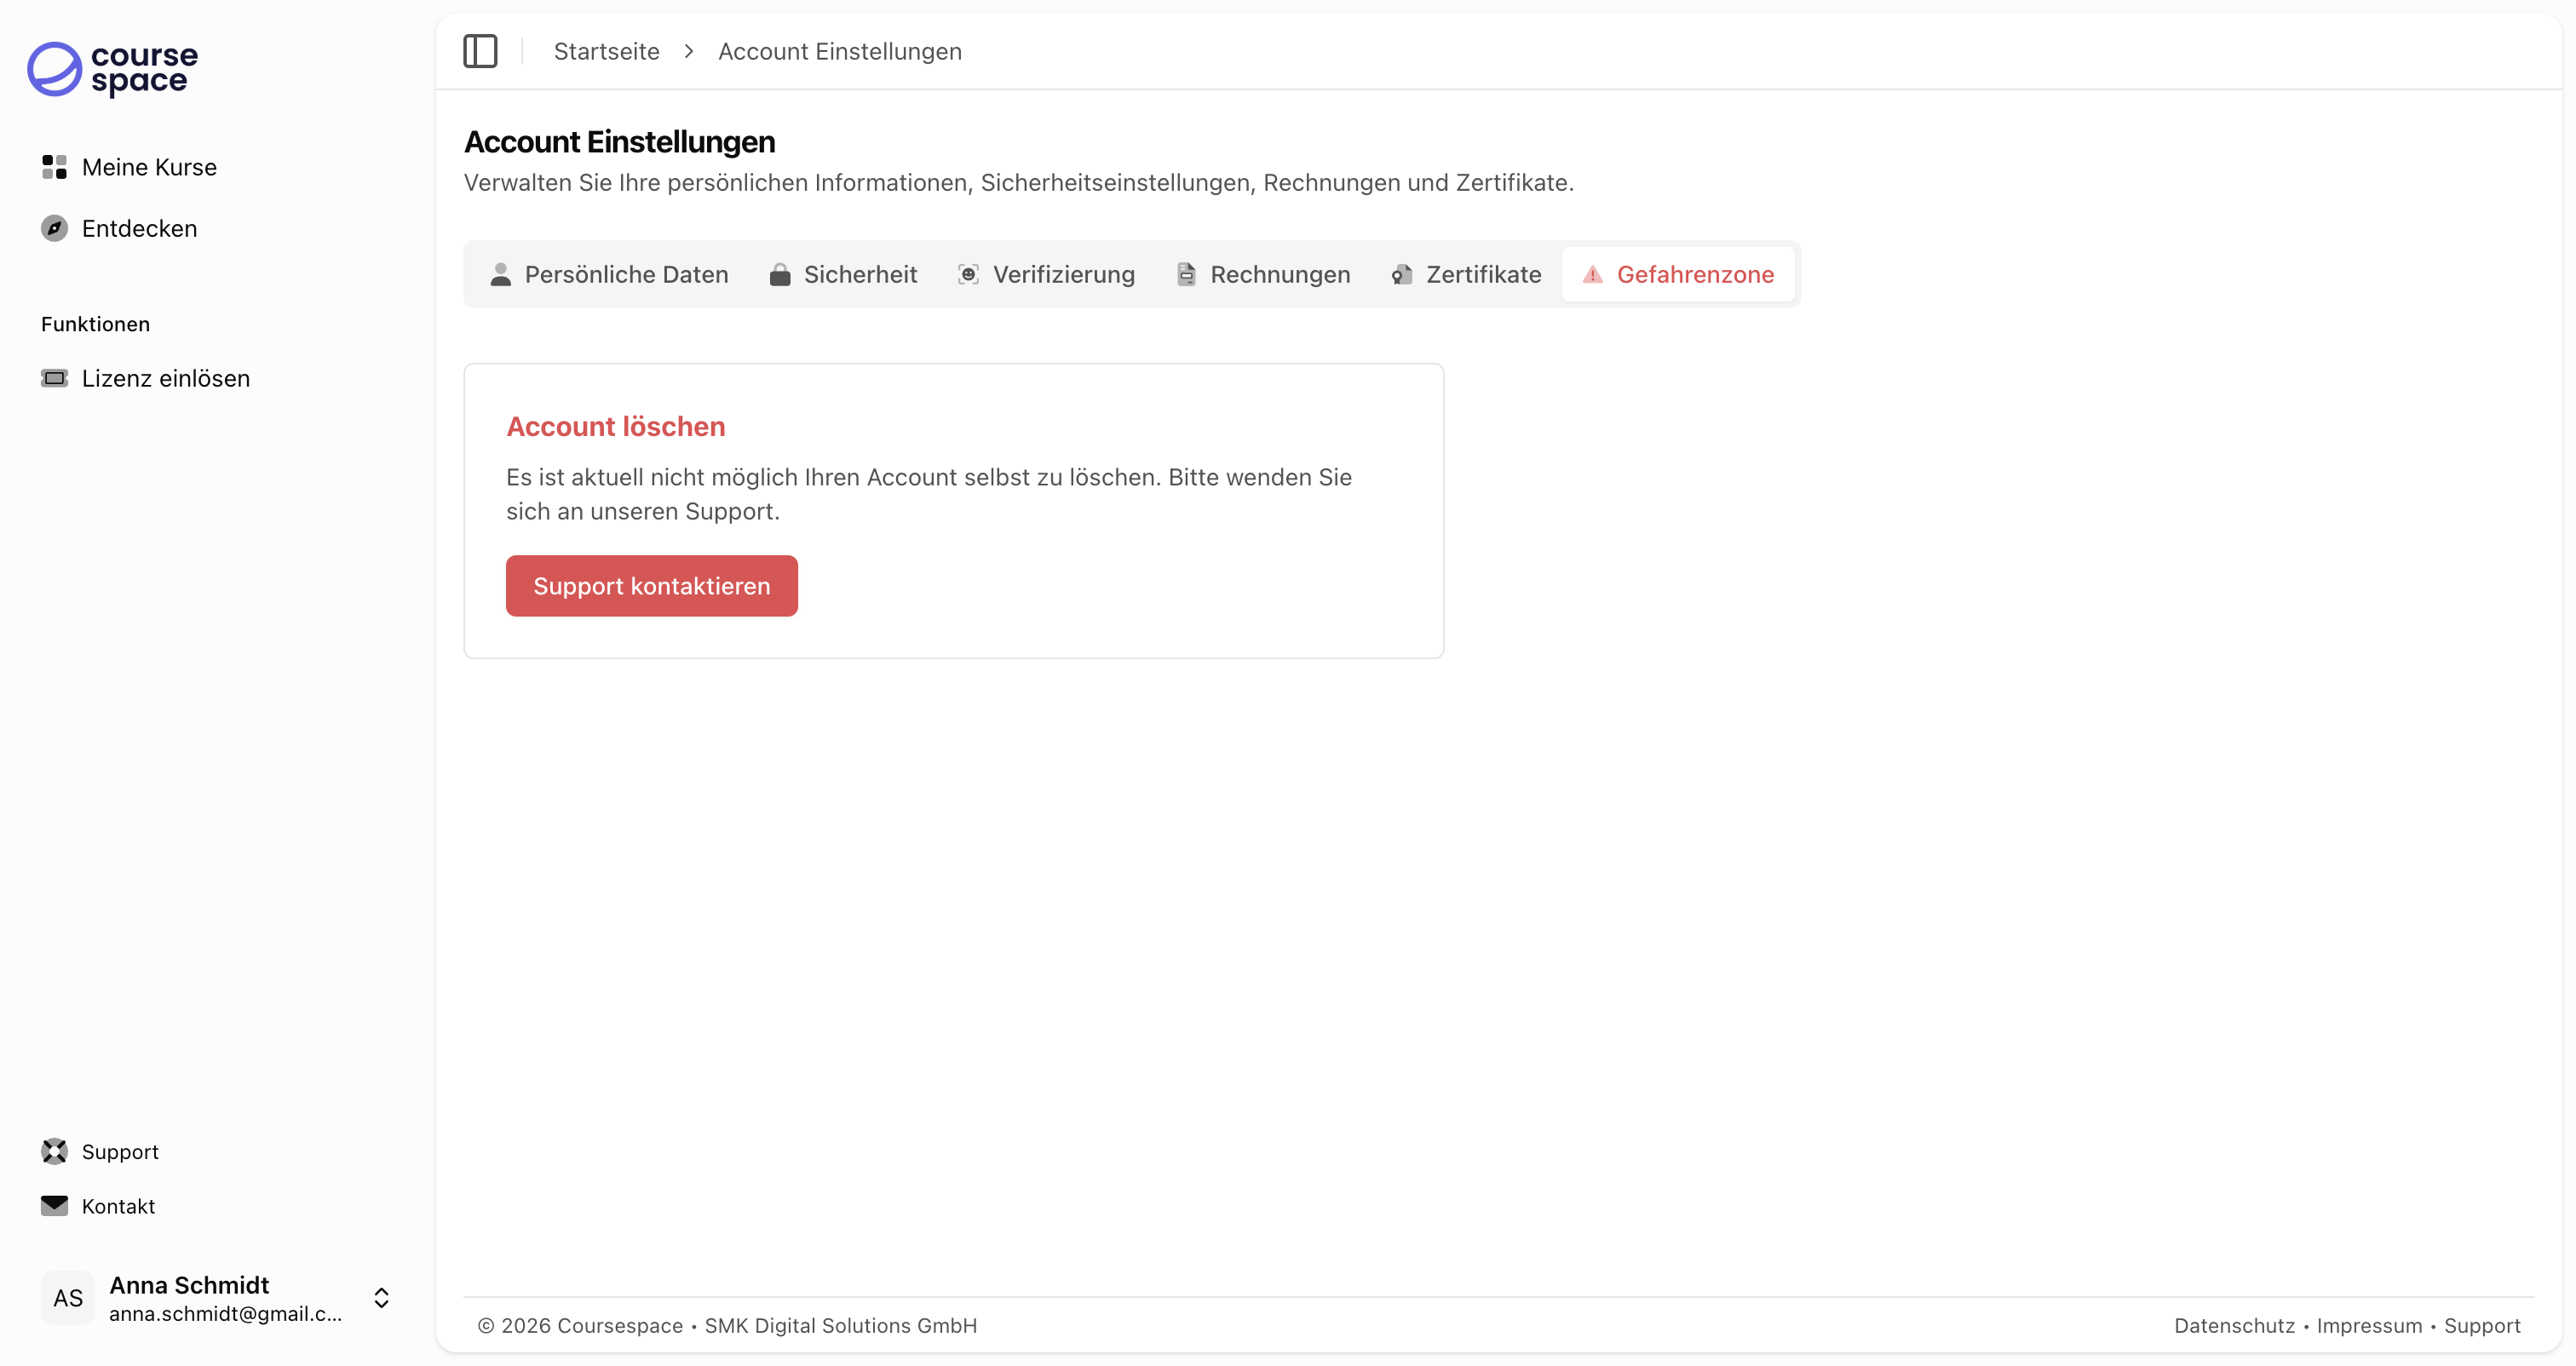Open Meine Kurse grid icon

(54, 167)
